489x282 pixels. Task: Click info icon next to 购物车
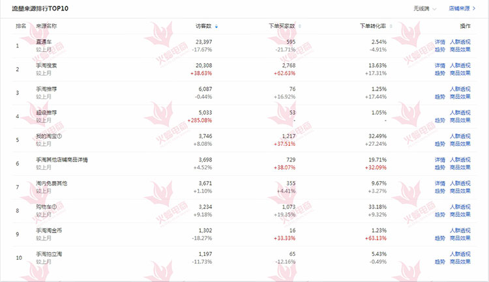54,207
